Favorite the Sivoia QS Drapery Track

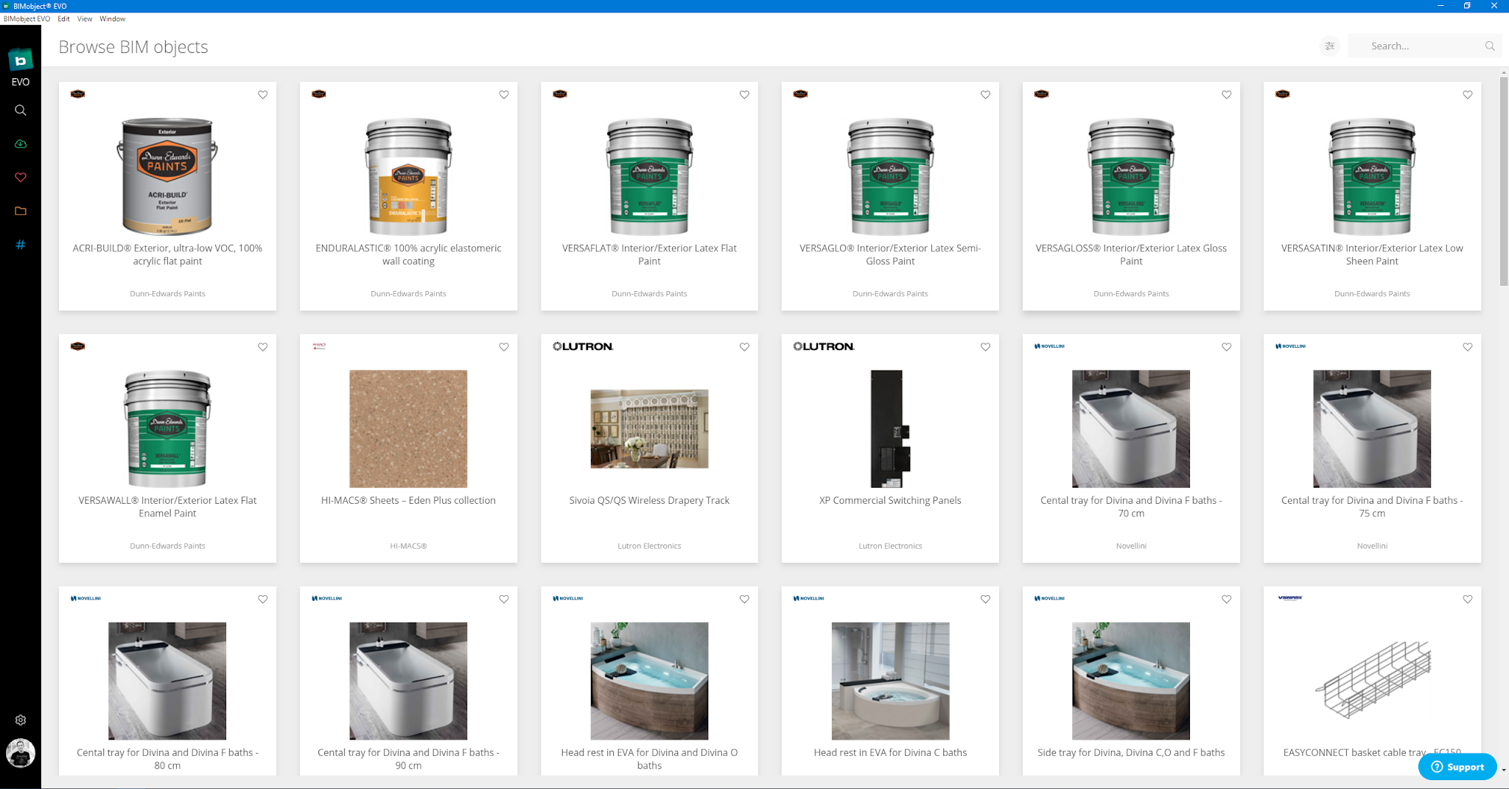point(744,347)
